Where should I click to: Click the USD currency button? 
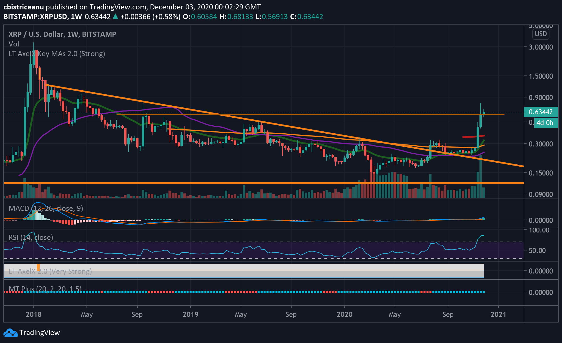coord(541,34)
